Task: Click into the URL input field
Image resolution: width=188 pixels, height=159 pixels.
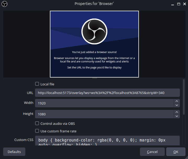Action: click(x=107, y=93)
